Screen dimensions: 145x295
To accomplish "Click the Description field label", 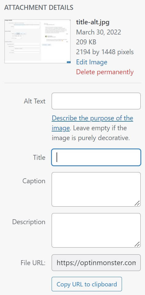I will [x=29, y=222].
